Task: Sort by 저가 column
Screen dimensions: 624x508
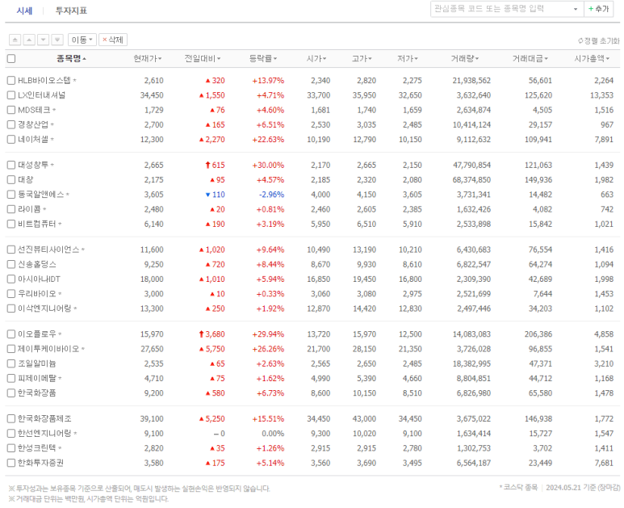Action: [x=408, y=59]
